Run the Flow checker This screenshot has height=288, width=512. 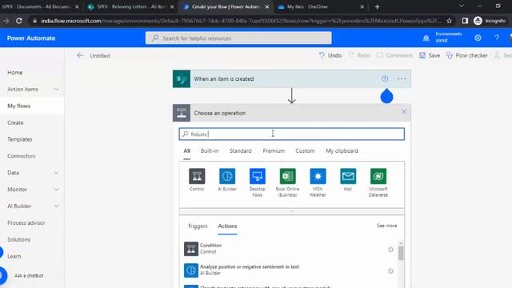click(x=467, y=55)
